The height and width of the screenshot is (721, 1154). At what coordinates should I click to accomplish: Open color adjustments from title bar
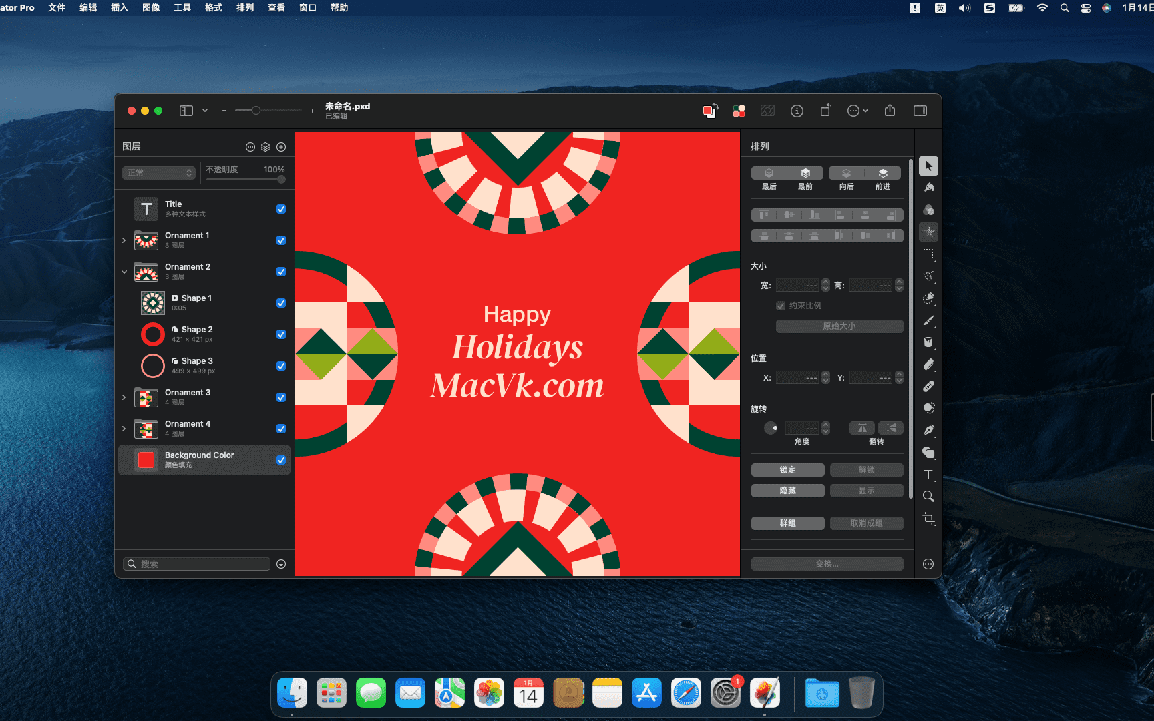point(739,111)
